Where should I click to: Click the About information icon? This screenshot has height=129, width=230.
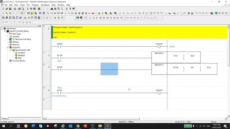[67, 9]
